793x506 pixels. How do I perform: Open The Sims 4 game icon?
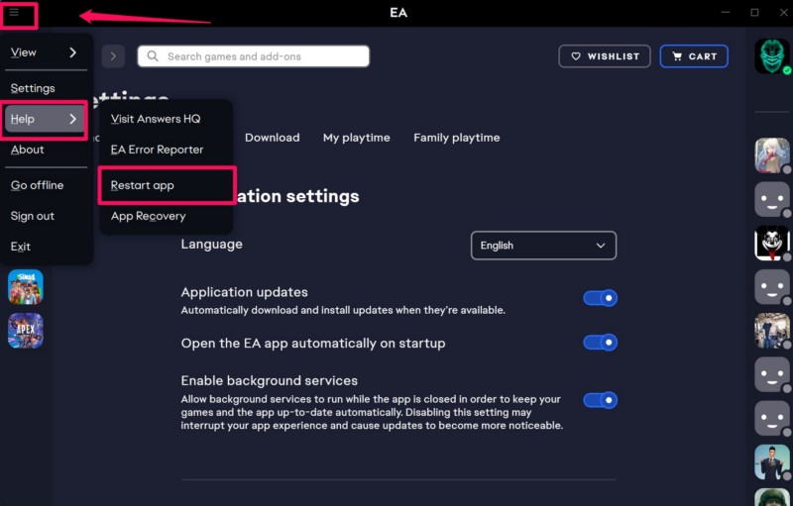click(26, 287)
